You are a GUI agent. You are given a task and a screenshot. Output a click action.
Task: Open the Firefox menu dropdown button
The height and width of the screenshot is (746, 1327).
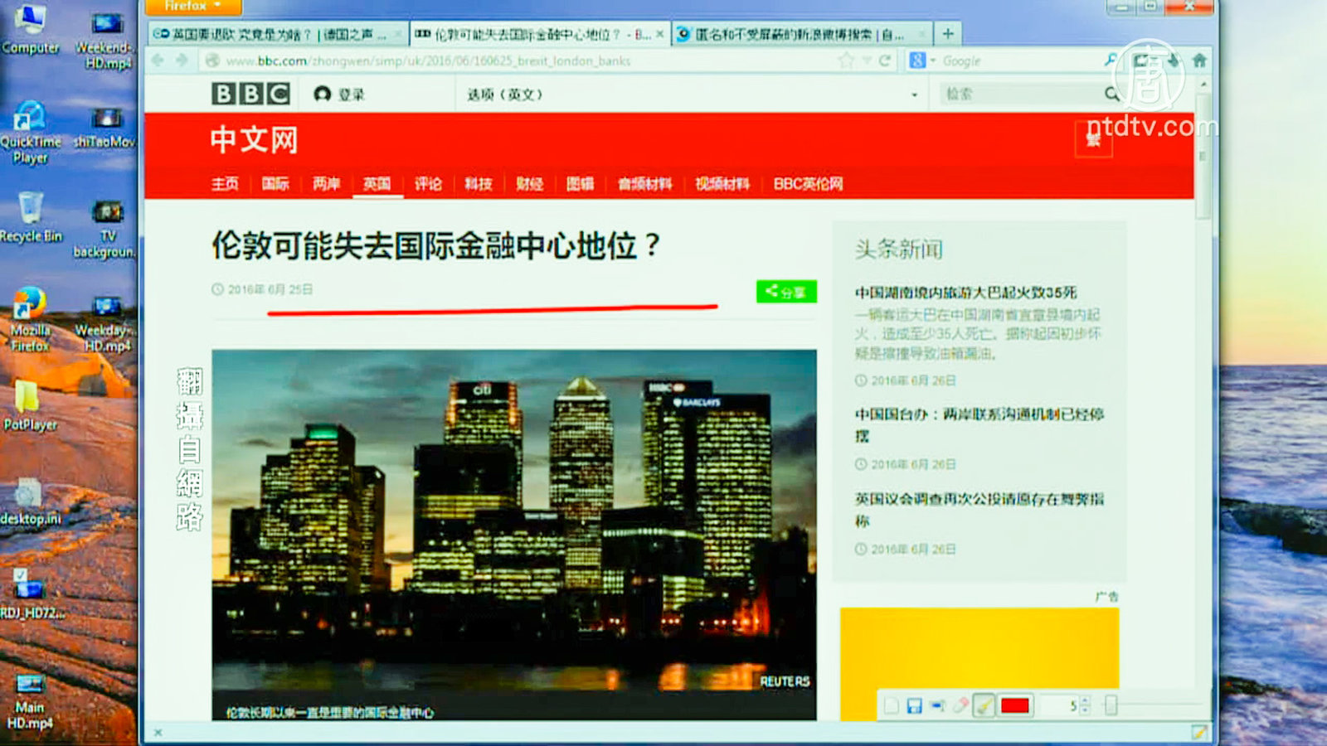[193, 7]
